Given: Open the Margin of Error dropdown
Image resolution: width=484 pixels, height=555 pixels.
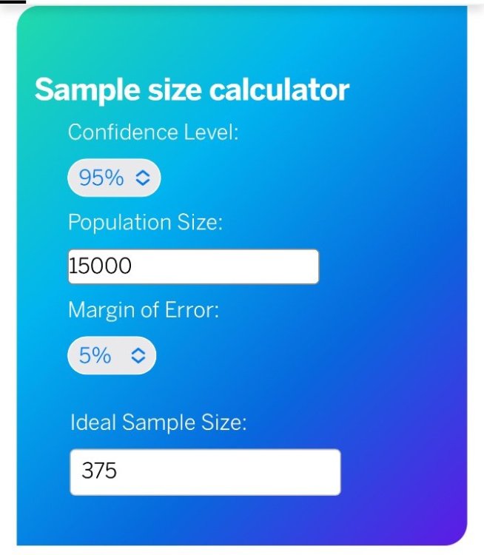Looking at the screenshot, I should point(112,356).
